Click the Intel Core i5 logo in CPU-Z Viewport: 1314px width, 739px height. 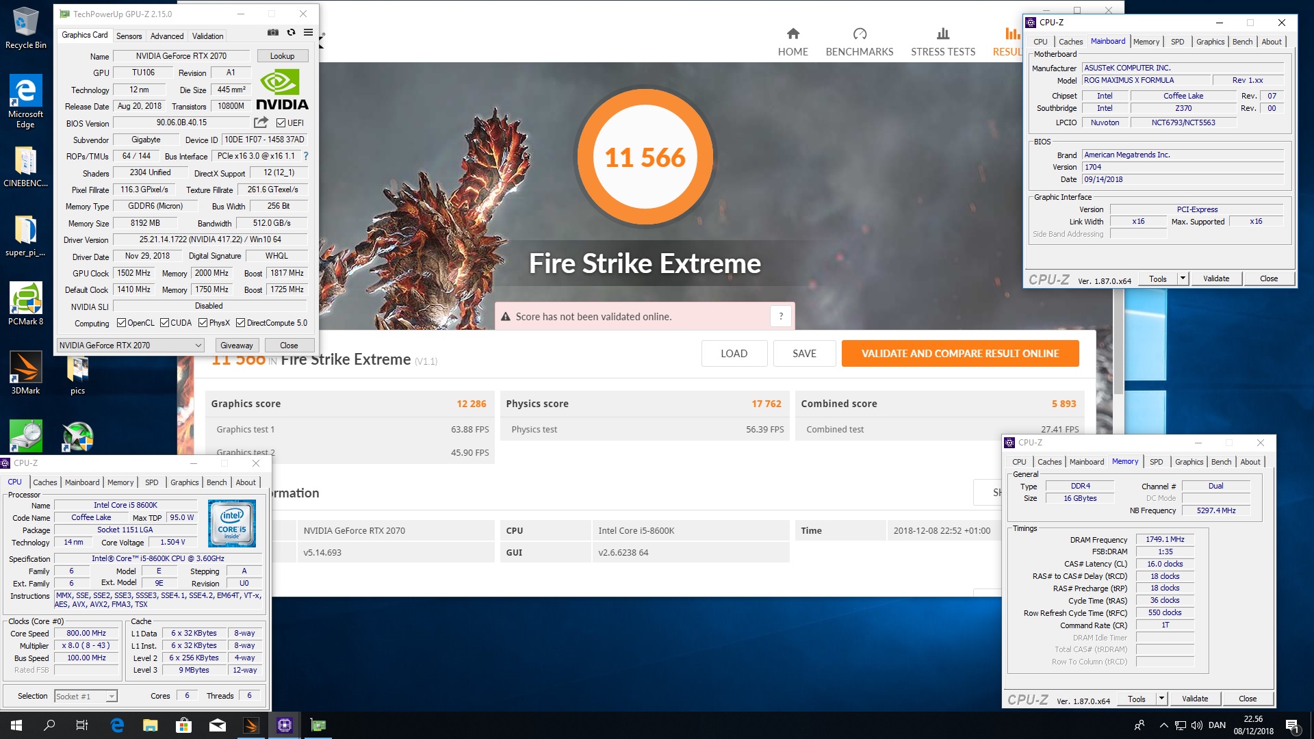pyautogui.click(x=232, y=523)
